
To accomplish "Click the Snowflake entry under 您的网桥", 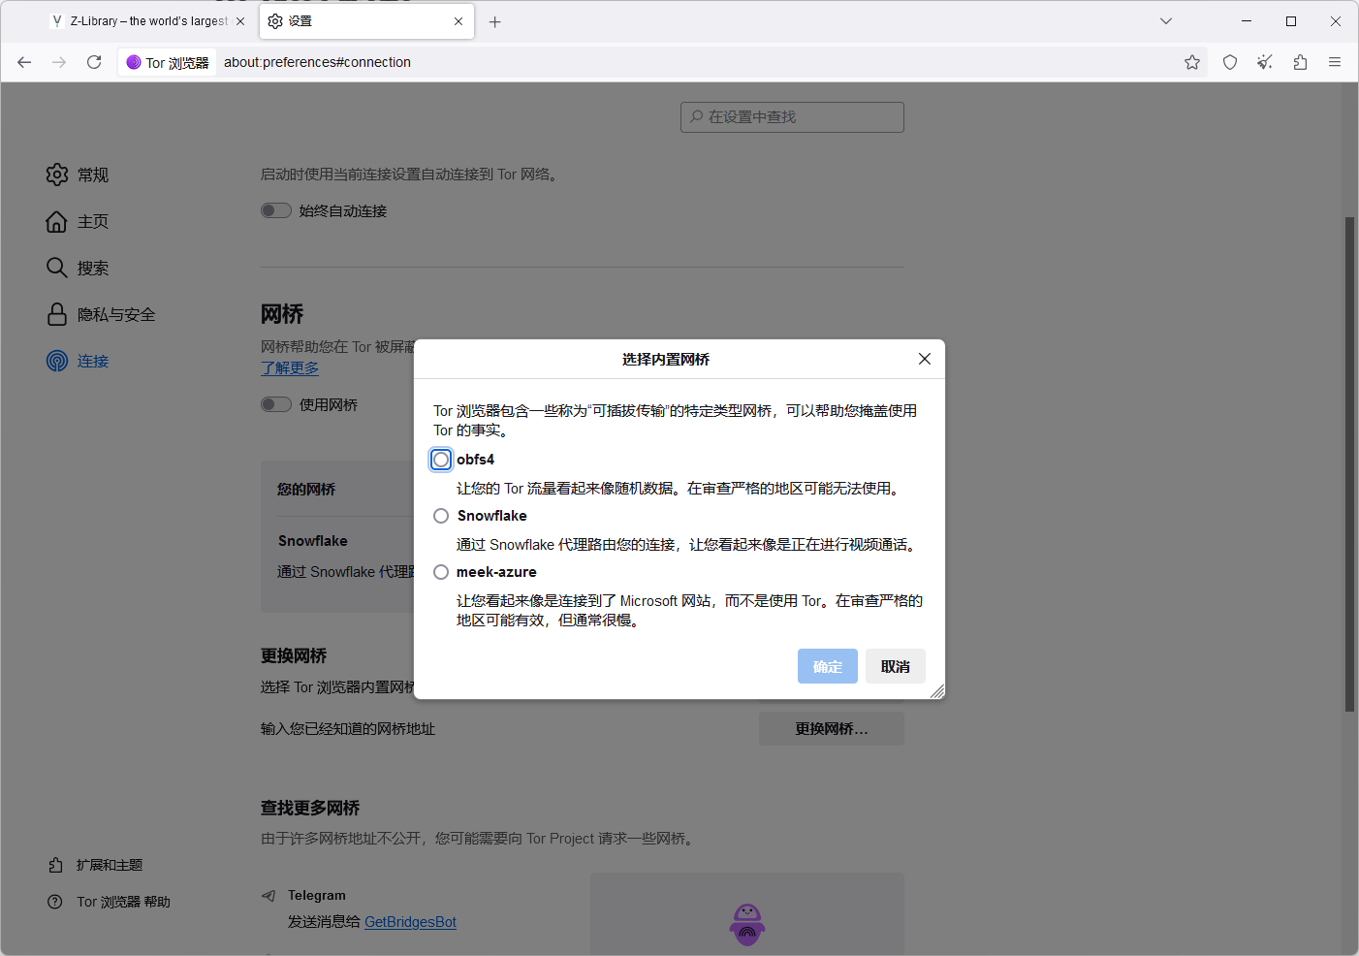I will 312,541.
